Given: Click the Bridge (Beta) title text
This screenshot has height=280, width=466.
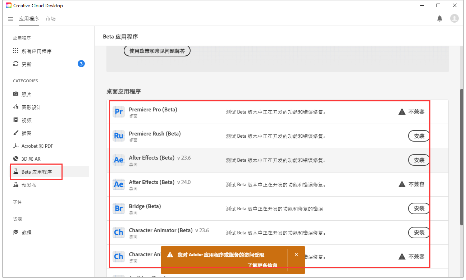Looking at the screenshot, I should pyautogui.click(x=145, y=206).
